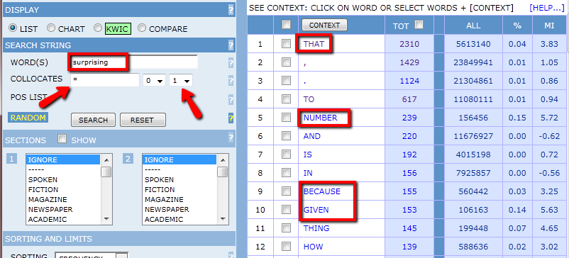Click the yellow help icon beside RANDOM row
Viewport: 569px width, 258px height.
tap(231, 118)
